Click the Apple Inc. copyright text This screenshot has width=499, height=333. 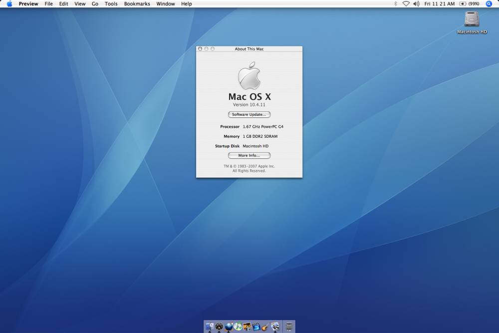coord(249,168)
